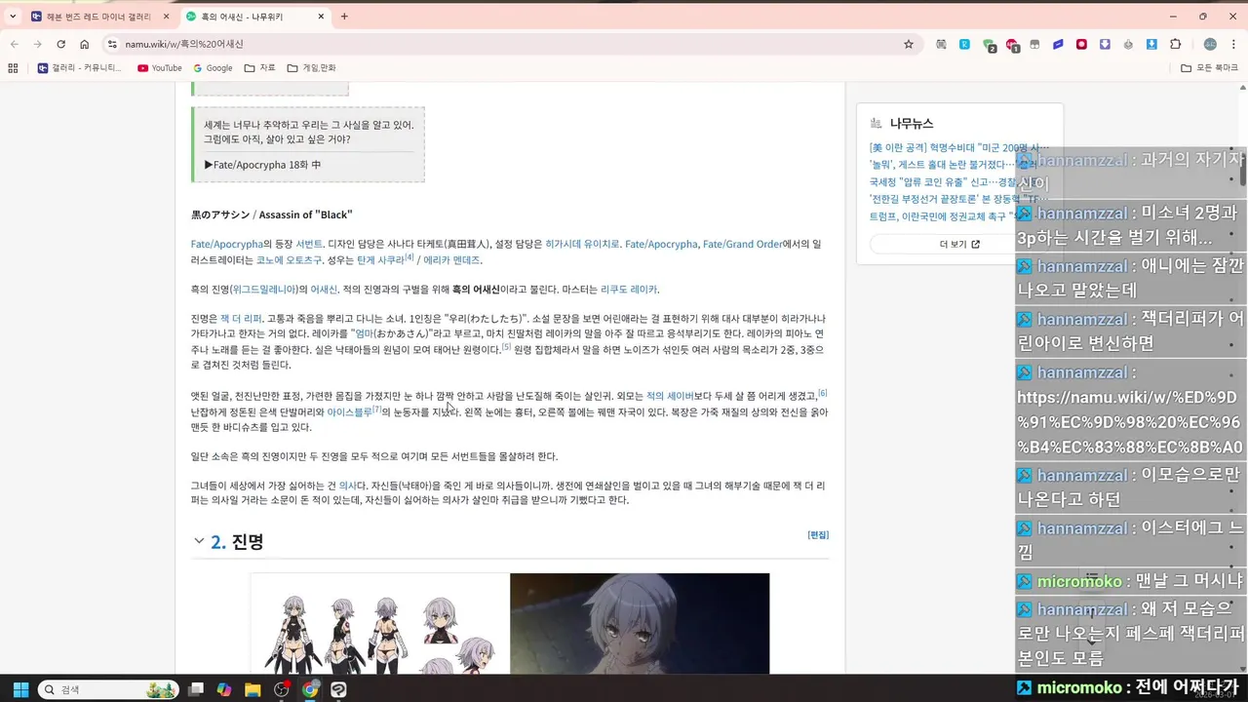
Task: Open the red extension showing badge 1
Action: coord(1012,45)
